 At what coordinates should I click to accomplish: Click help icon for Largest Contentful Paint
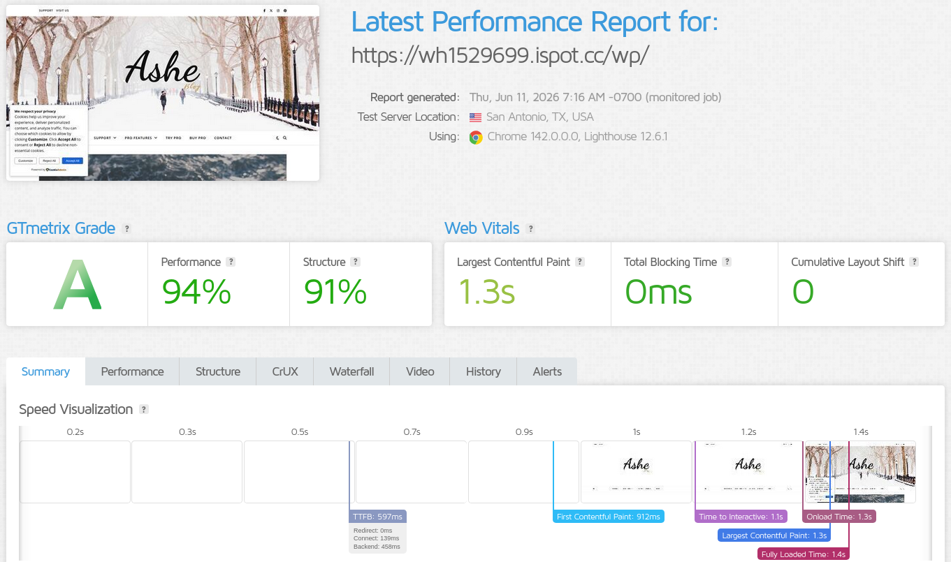click(x=580, y=262)
